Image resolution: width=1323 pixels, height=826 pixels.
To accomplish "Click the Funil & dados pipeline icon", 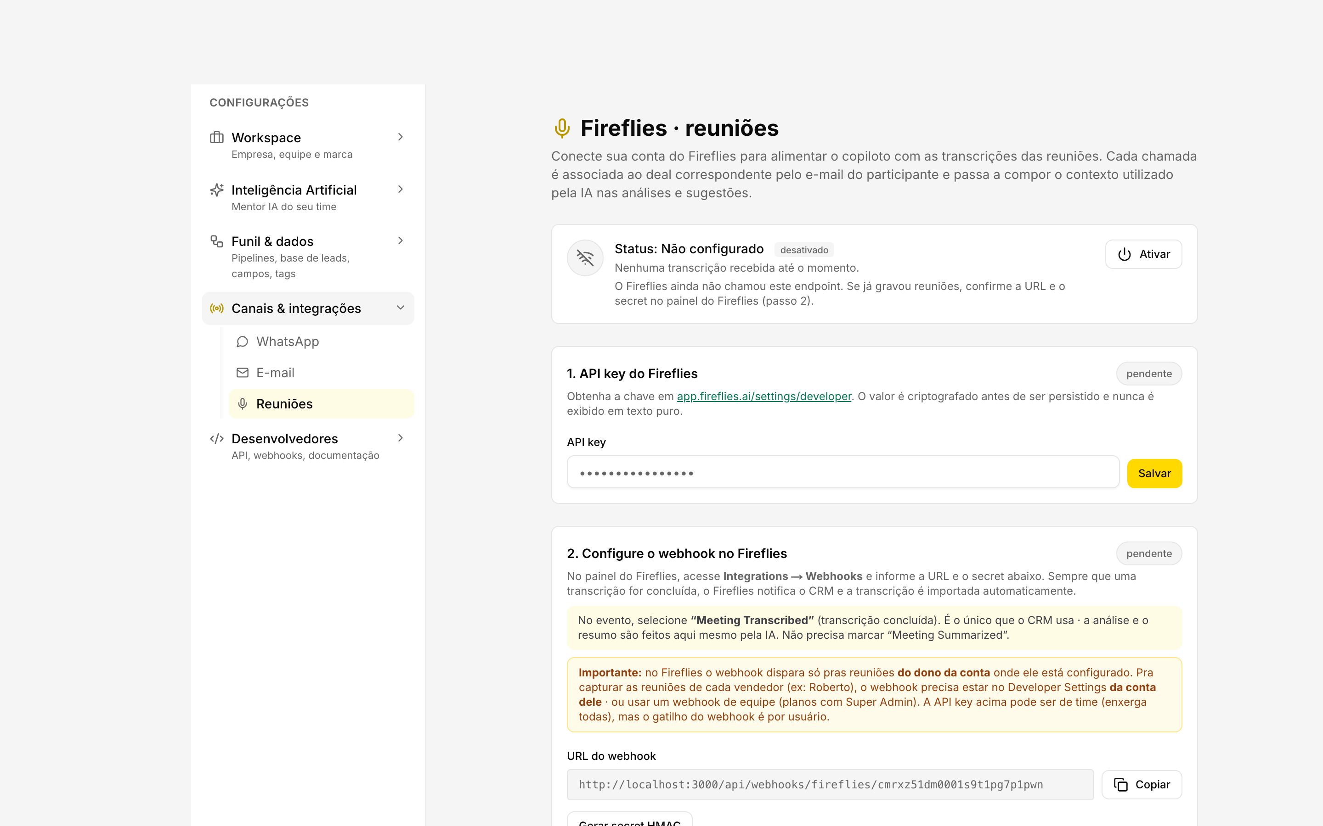I will (216, 241).
